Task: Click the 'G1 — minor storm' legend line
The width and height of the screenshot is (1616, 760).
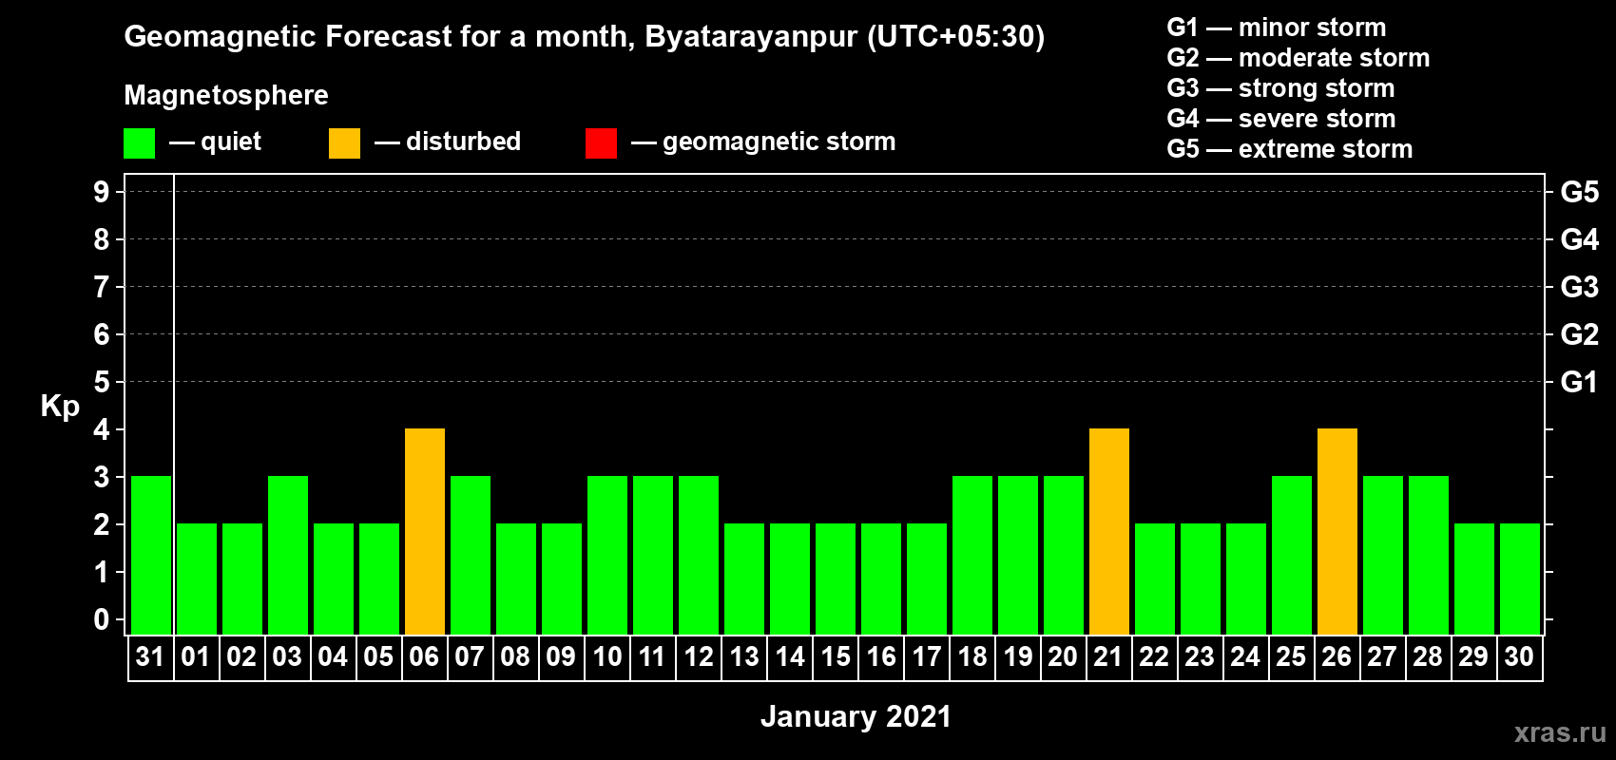Action: pyautogui.click(x=1277, y=28)
